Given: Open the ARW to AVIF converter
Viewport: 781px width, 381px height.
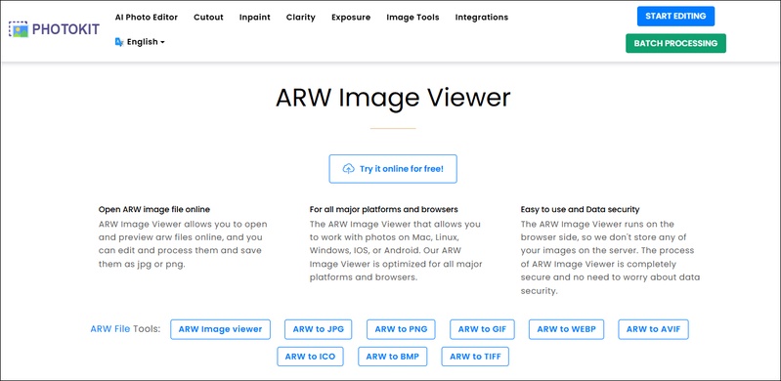Looking at the screenshot, I should click(x=654, y=329).
